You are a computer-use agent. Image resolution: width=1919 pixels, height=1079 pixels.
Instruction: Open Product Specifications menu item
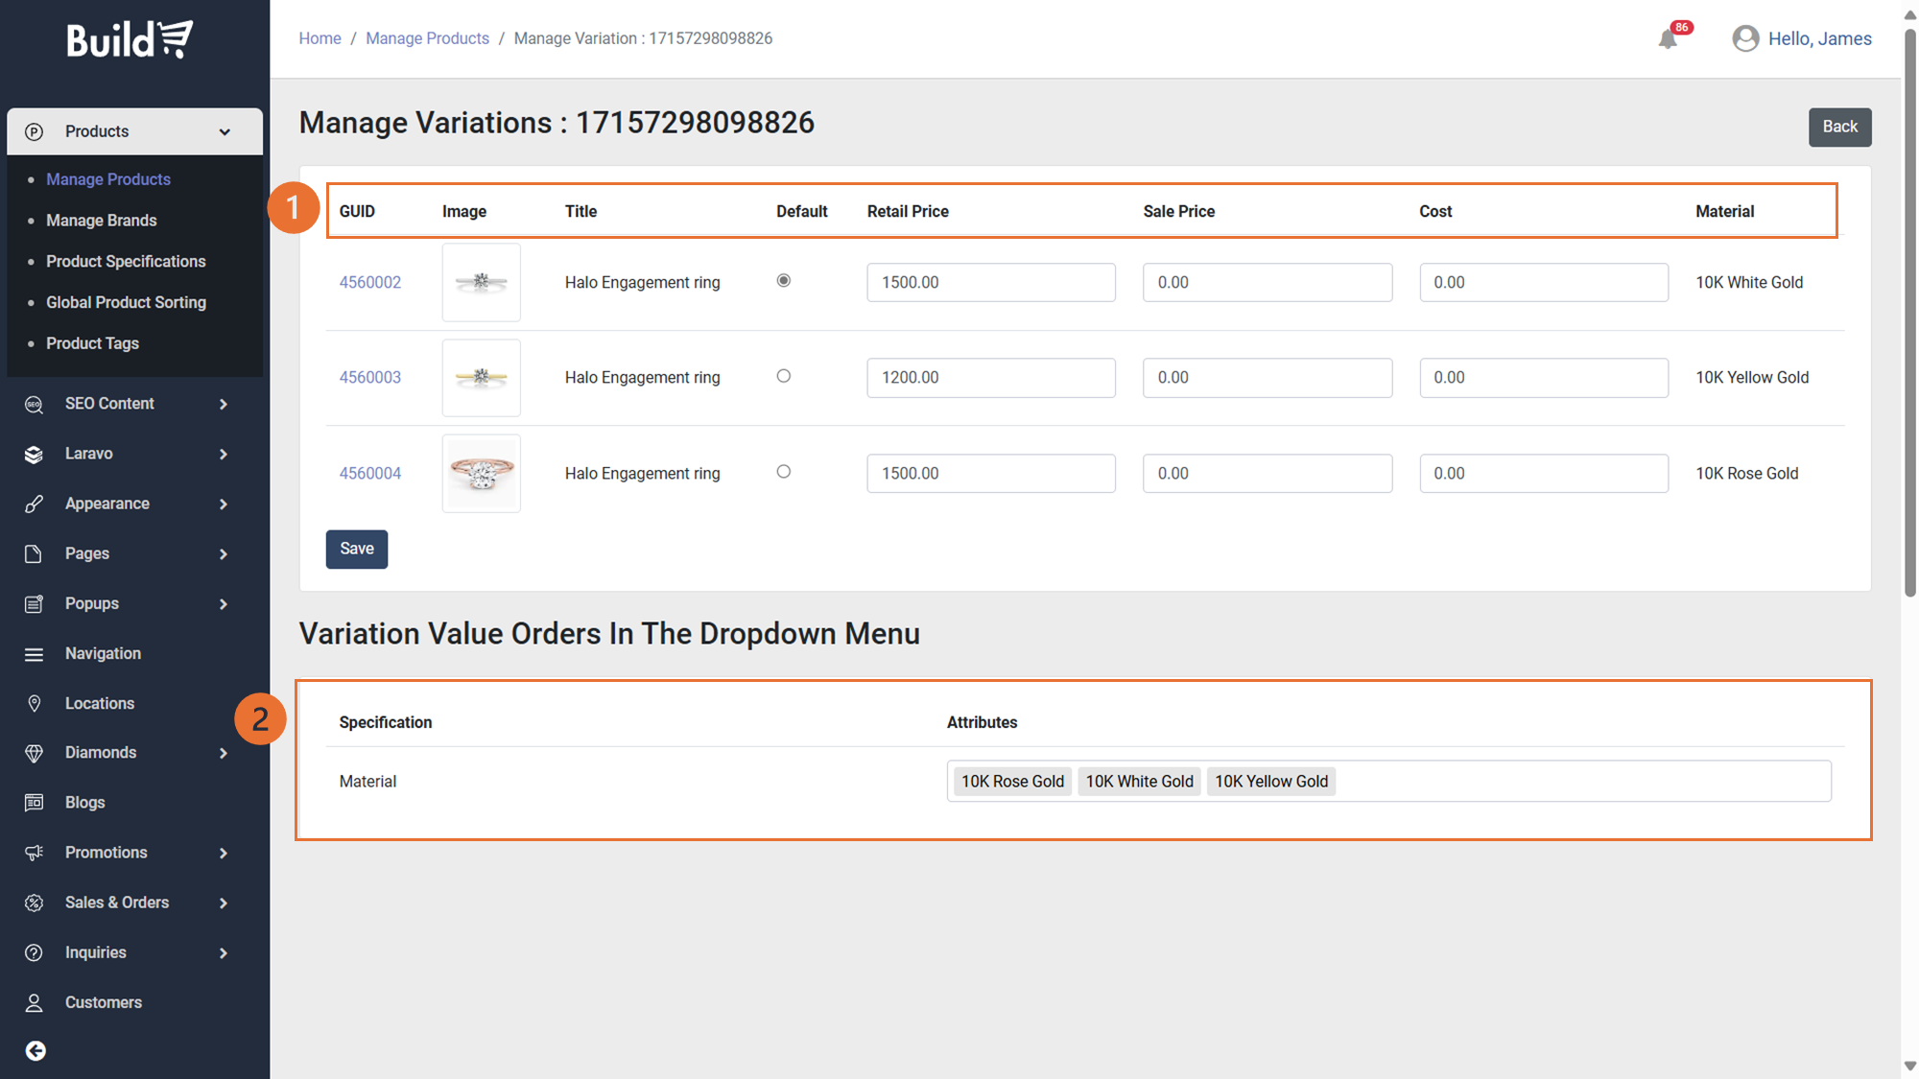coord(126,262)
